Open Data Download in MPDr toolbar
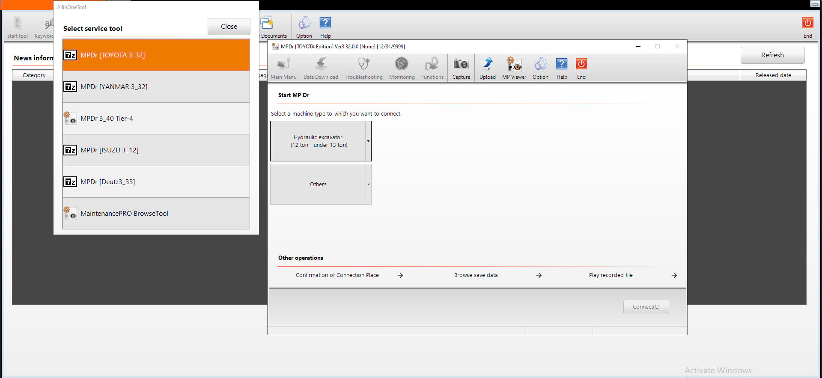 coord(321,68)
